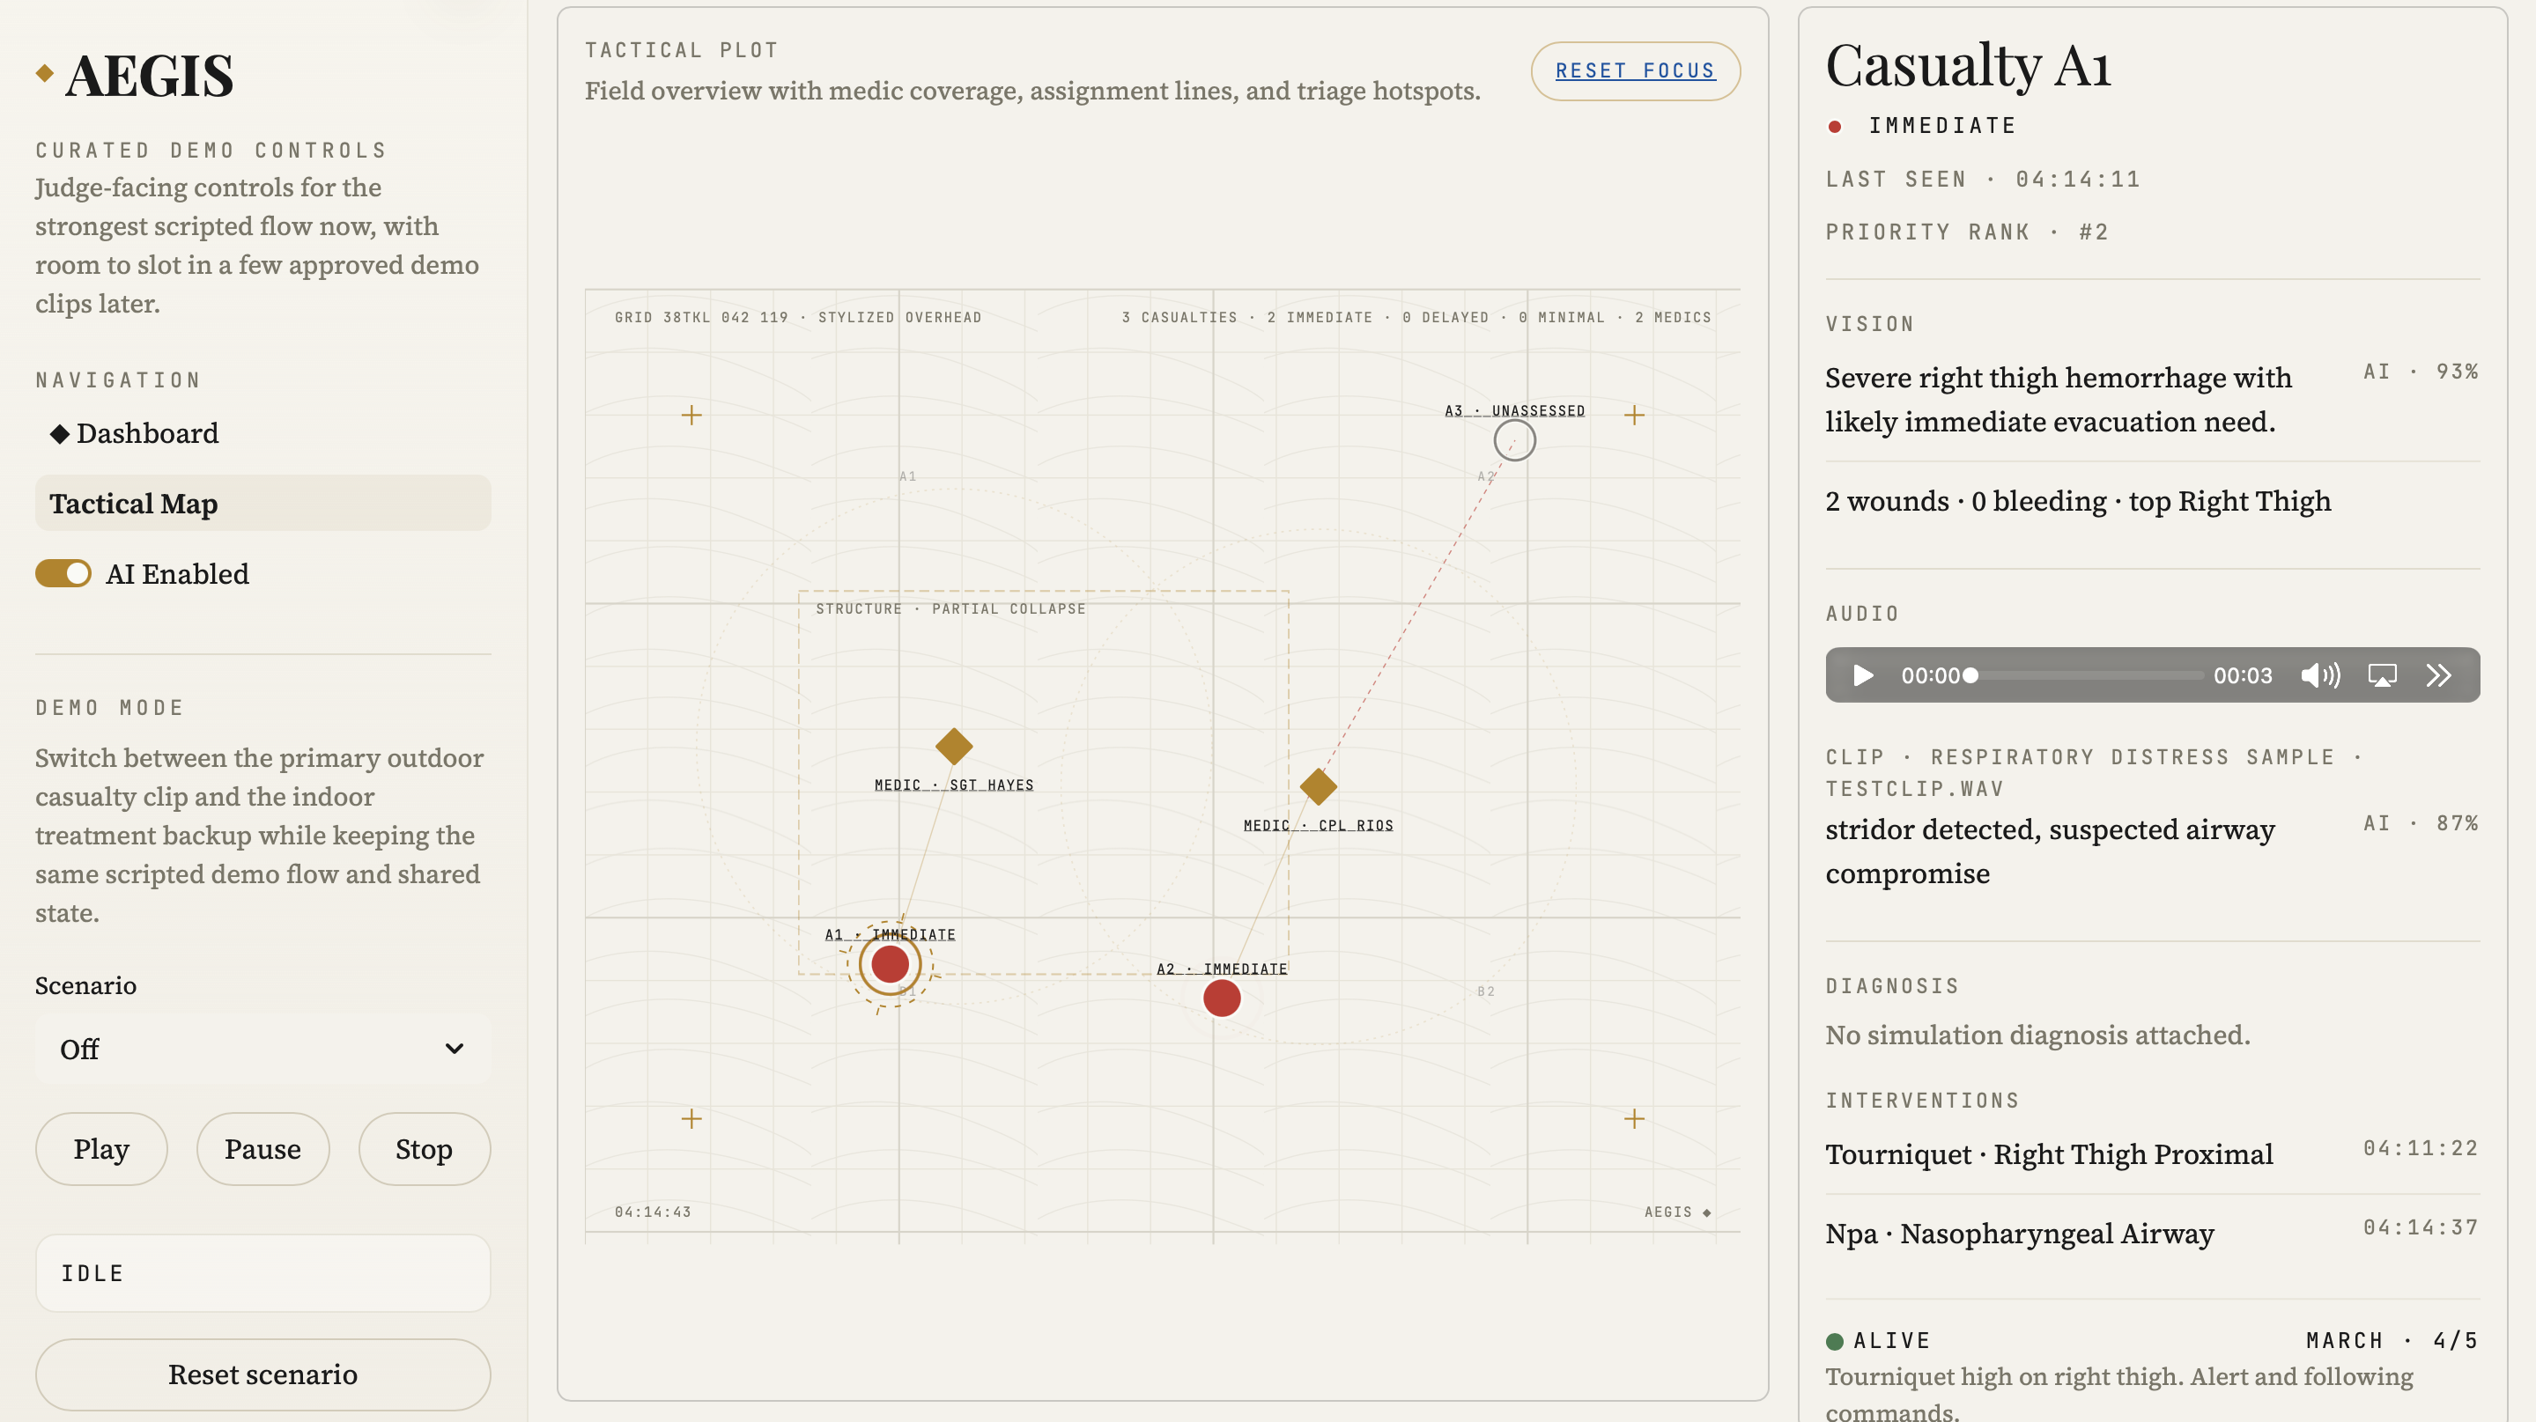The width and height of the screenshot is (2536, 1422).
Task: Open the Scenario dropdown
Action: pyautogui.click(x=262, y=1049)
